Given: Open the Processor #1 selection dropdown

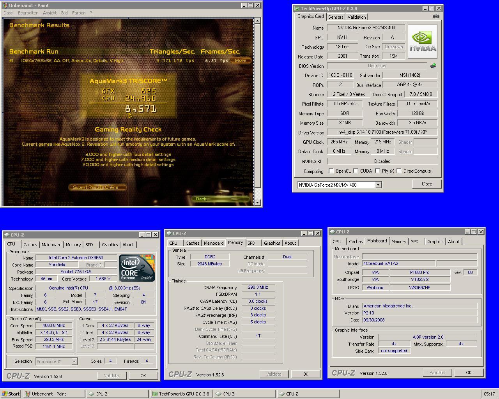Looking at the screenshot, I should (74, 362).
